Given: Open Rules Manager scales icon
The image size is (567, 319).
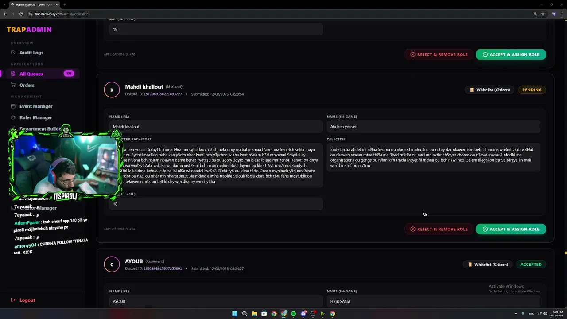Looking at the screenshot, I should (13, 117).
